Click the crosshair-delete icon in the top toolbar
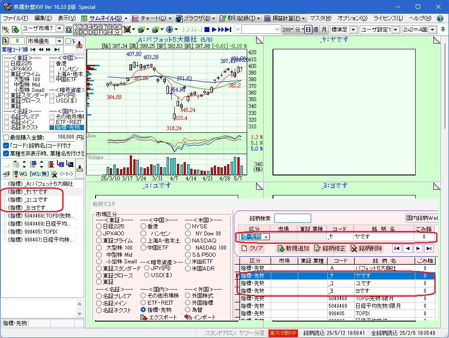Image resolution: width=449 pixels, height=338 pixels. pos(5,29)
